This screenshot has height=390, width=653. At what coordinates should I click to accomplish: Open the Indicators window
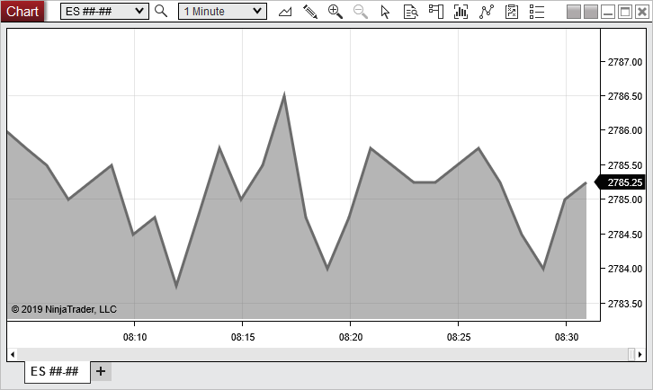461,12
